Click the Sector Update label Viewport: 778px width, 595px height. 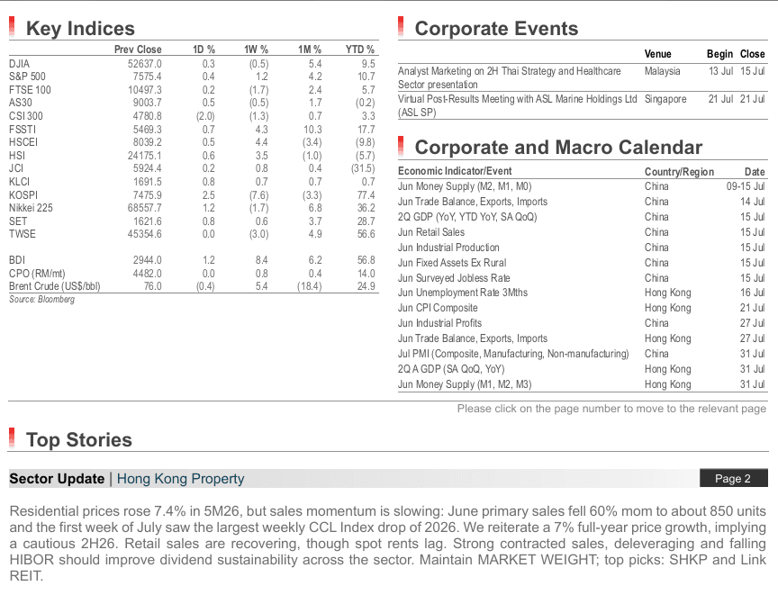(57, 479)
